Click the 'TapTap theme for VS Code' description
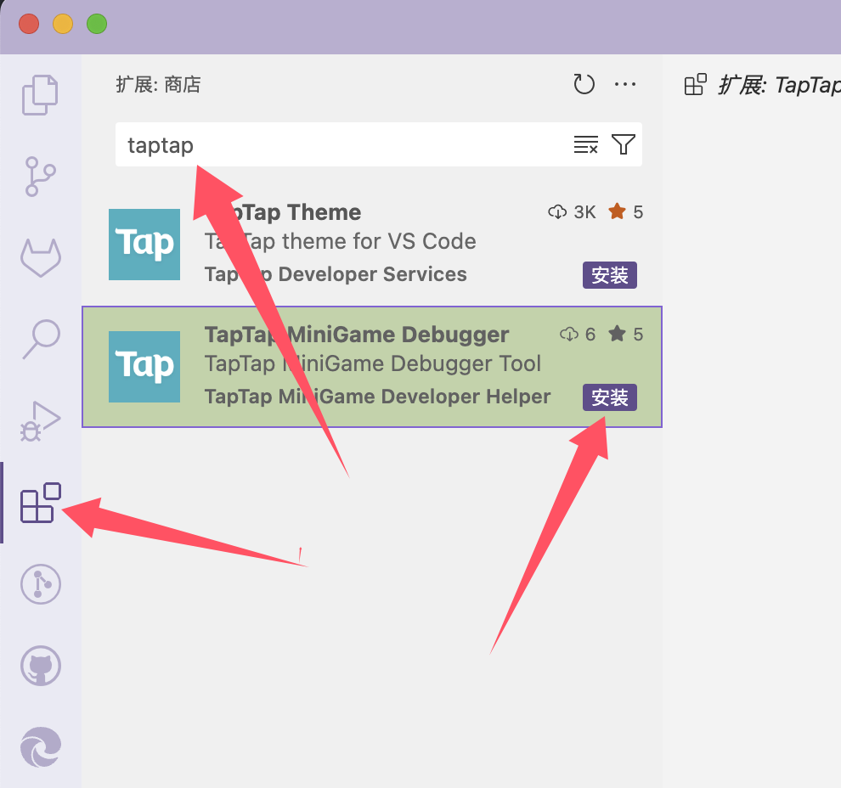 coord(340,241)
